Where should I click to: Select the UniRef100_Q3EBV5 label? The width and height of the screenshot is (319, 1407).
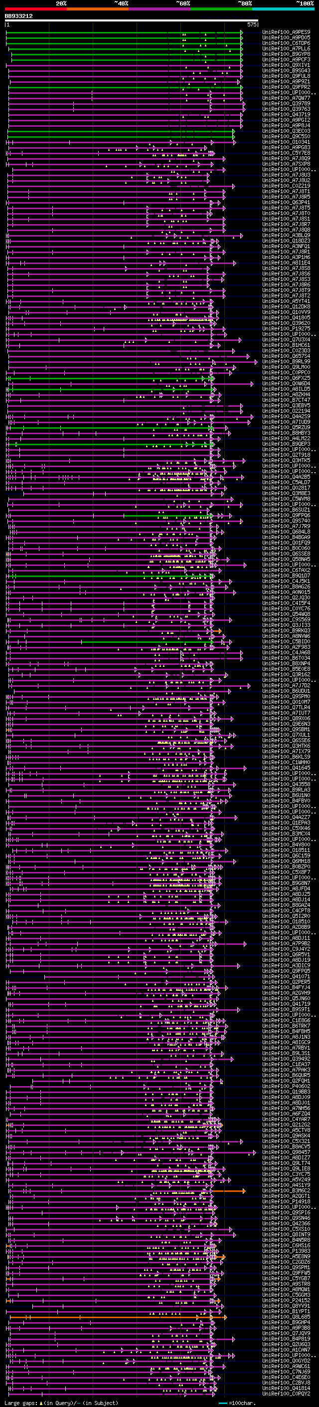tap(286, 406)
